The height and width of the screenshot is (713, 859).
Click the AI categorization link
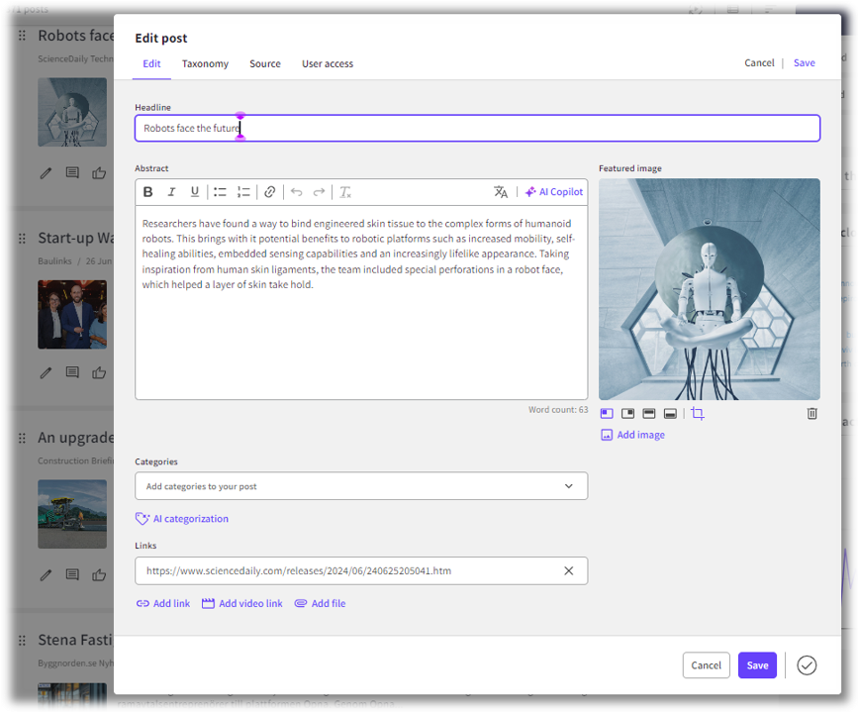coord(190,519)
